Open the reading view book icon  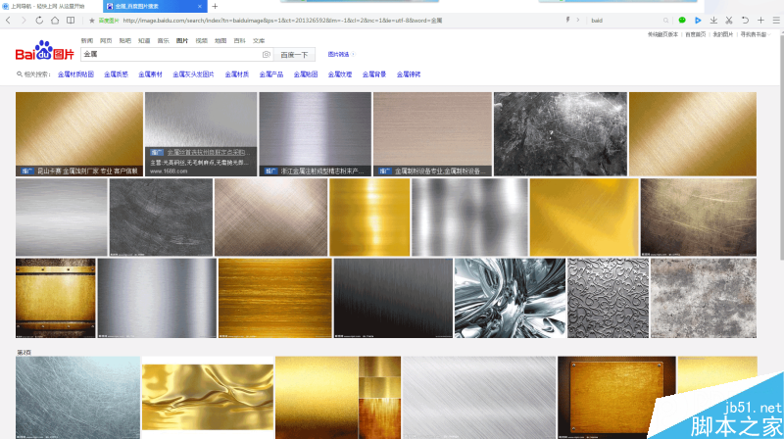(x=71, y=20)
